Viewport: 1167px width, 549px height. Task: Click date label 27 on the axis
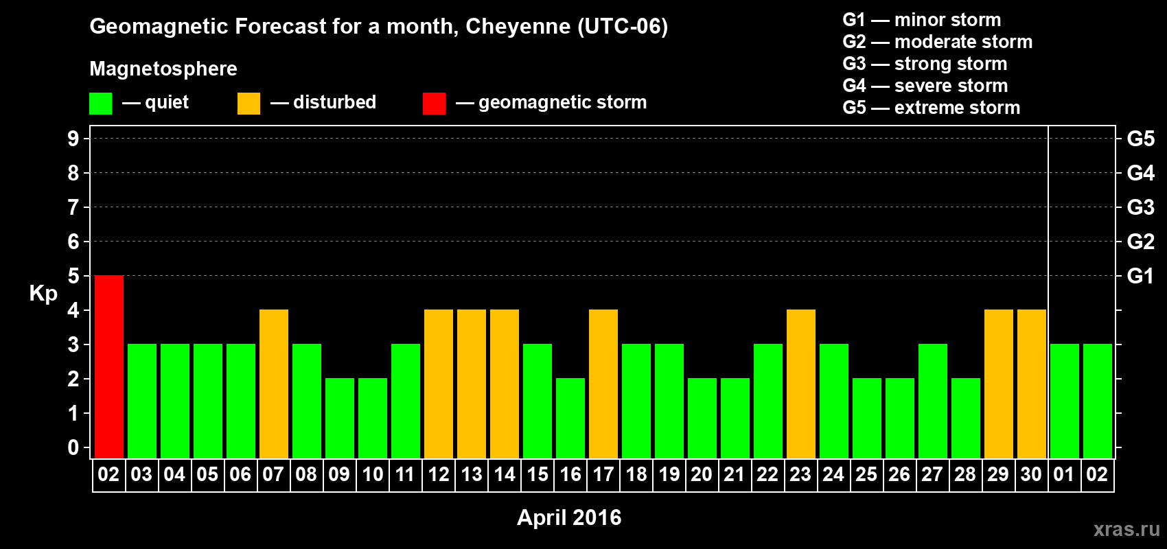[932, 475]
